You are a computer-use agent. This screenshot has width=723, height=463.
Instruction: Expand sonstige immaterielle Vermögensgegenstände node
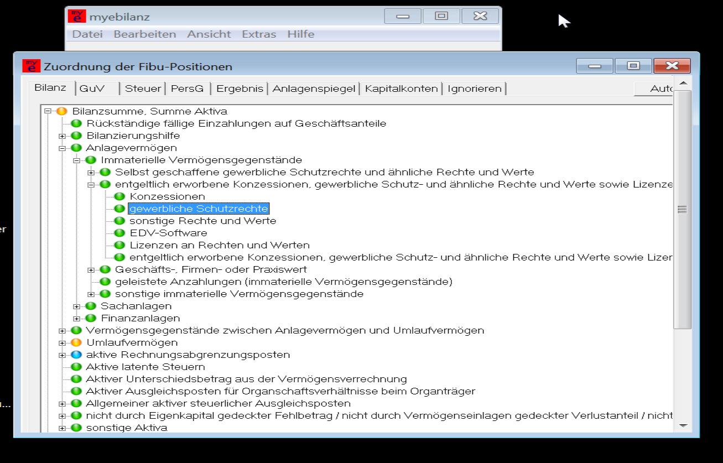click(x=91, y=294)
